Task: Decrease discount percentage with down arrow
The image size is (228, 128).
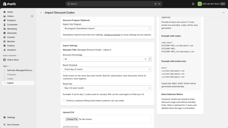Action: 150,60
